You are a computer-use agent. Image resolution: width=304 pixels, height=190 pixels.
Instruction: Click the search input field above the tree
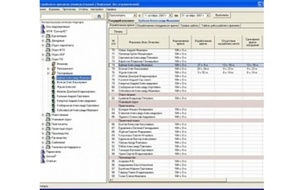coord(68,16)
